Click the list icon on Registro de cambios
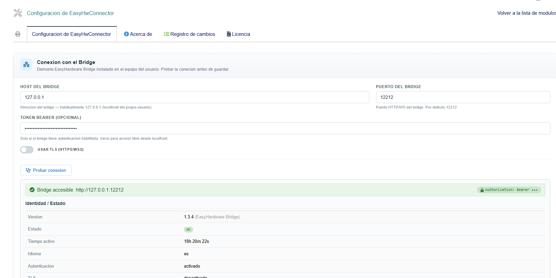The height and width of the screenshot is (278, 556). pos(166,34)
